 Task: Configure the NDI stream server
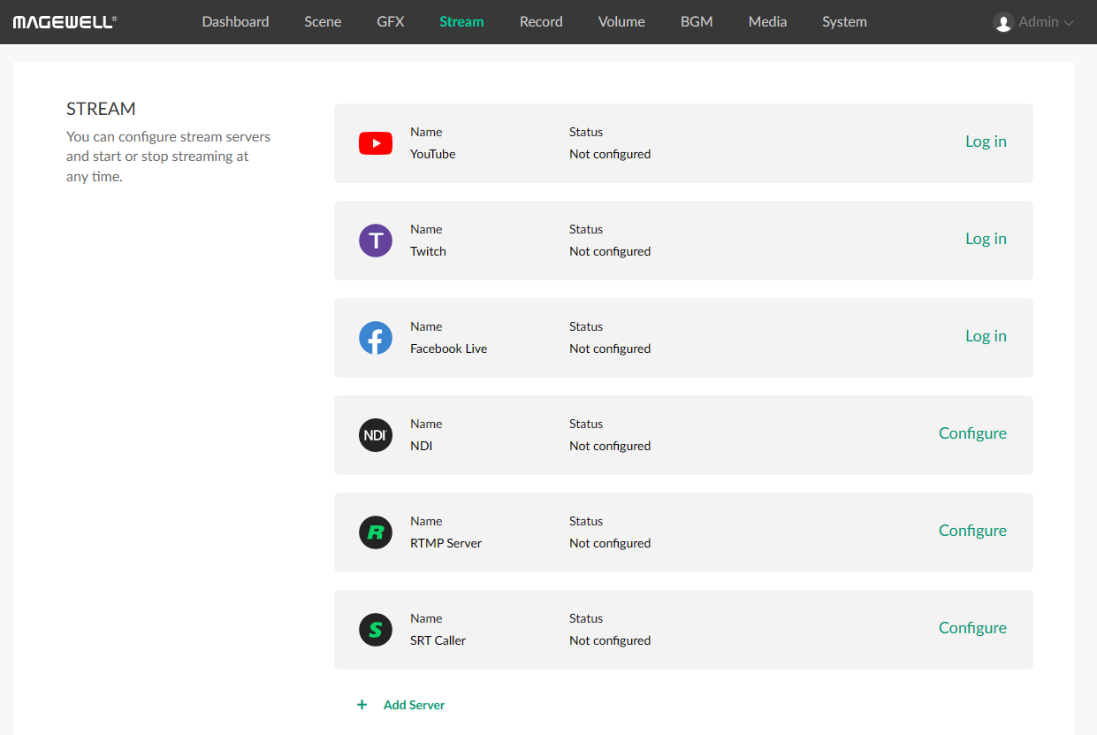(x=972, y=433)
